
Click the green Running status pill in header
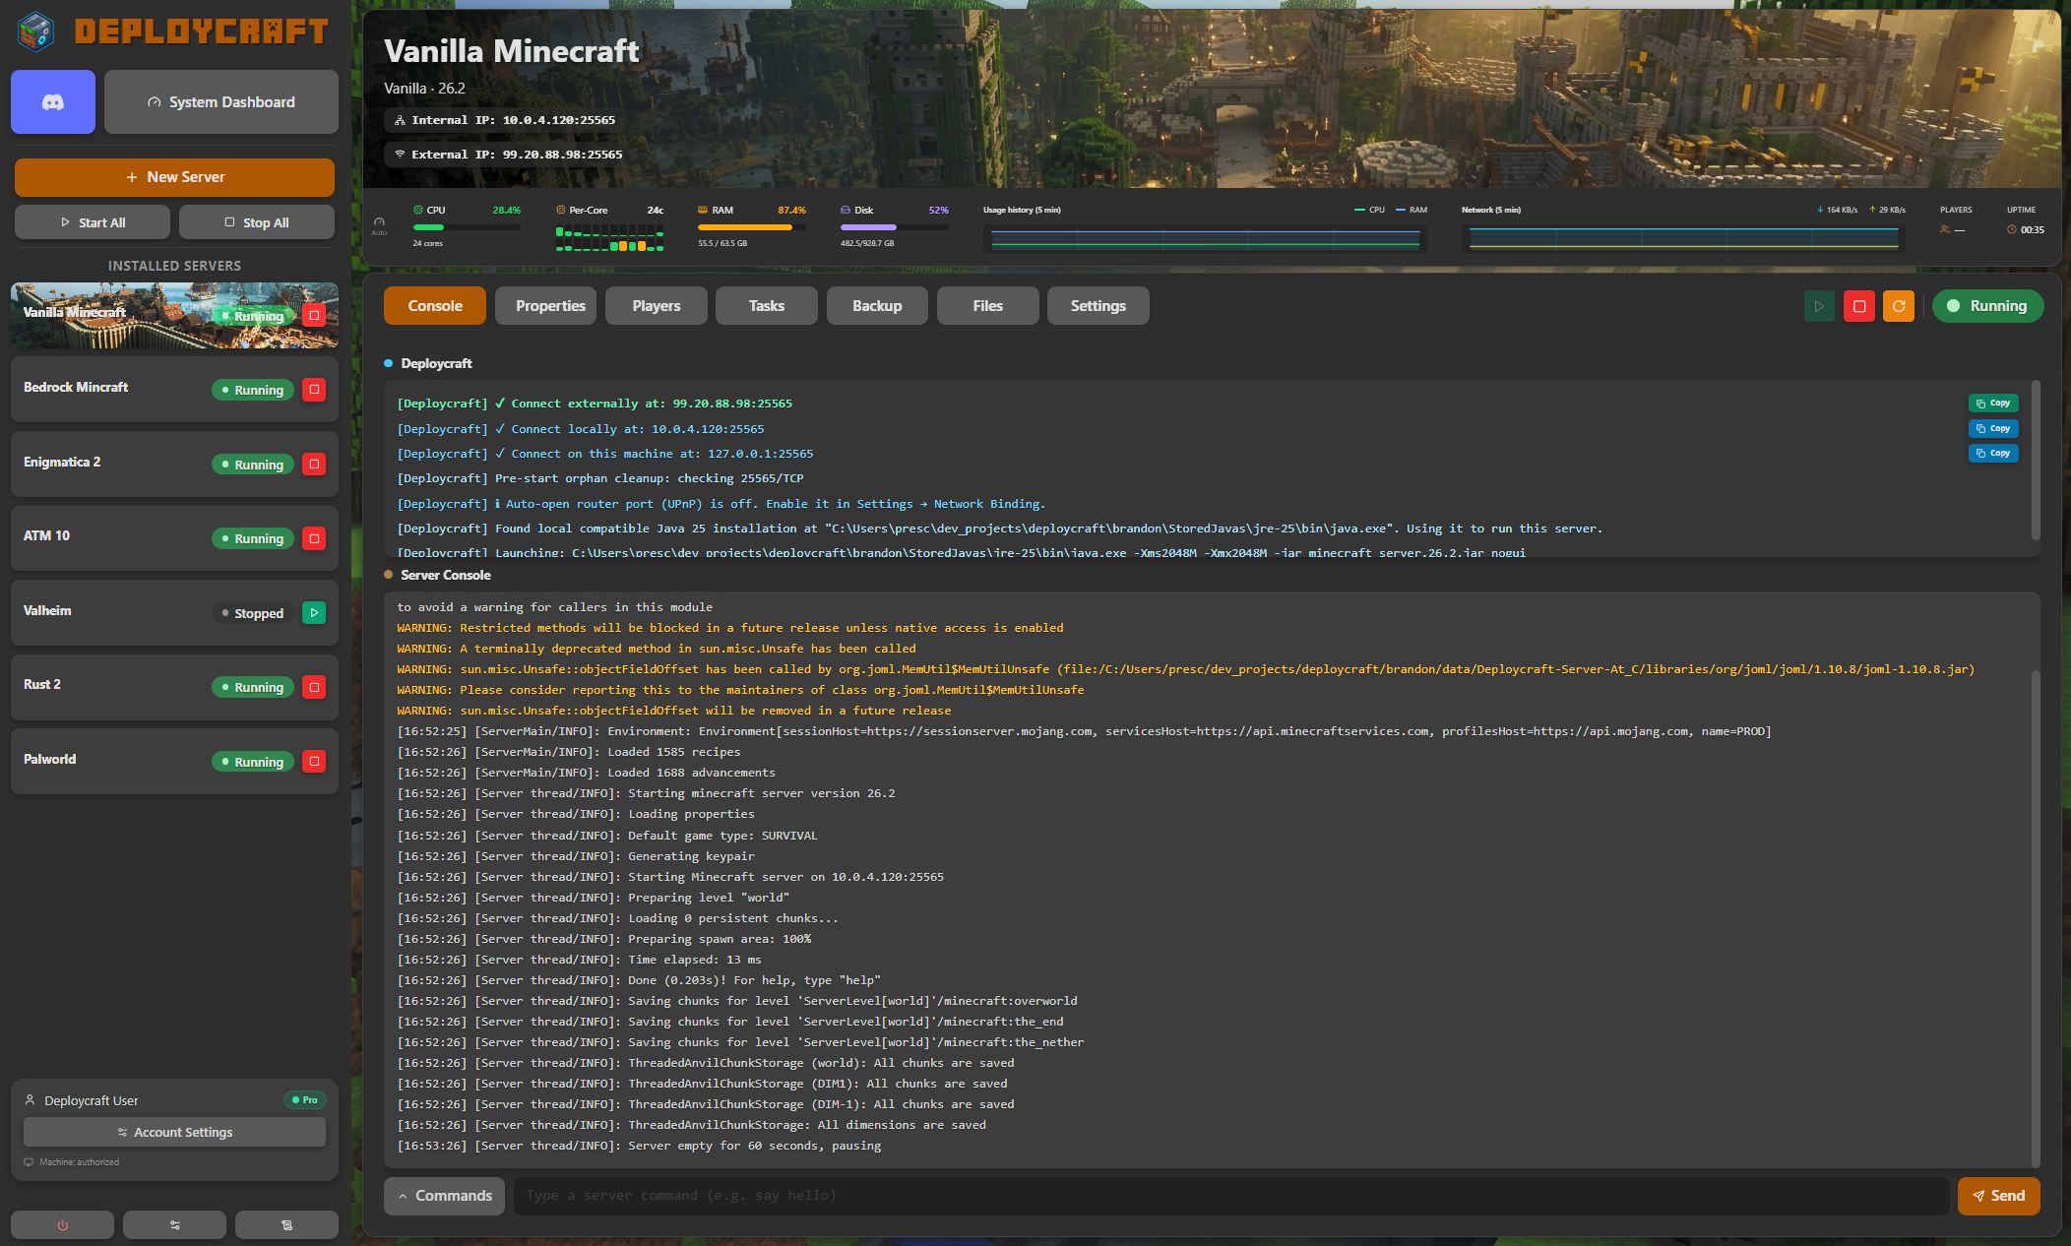point(1987,306)
